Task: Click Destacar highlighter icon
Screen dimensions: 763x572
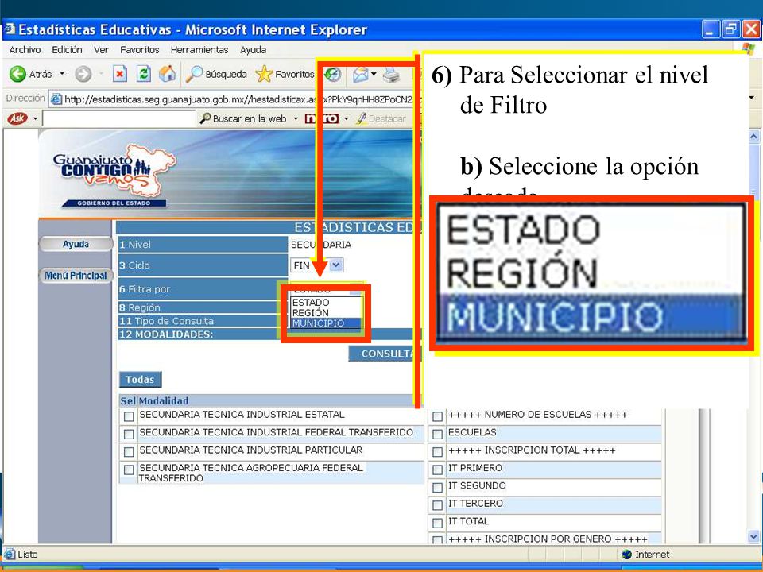Action: [361, 118]
